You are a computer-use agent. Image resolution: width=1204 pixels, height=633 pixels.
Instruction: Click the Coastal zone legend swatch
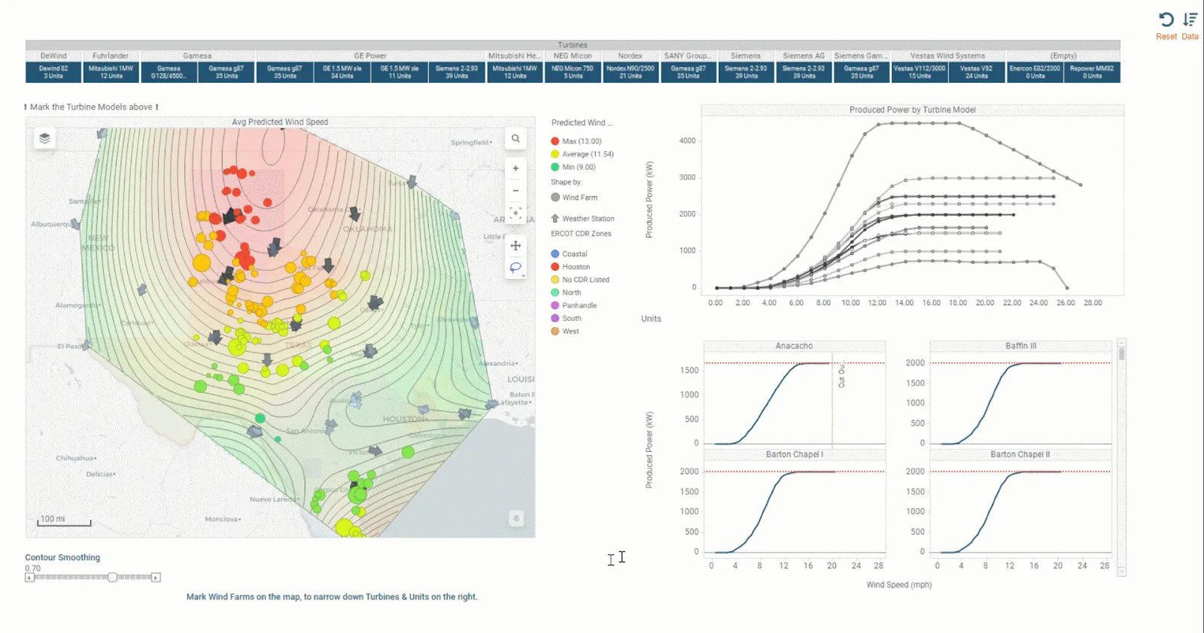555,254
